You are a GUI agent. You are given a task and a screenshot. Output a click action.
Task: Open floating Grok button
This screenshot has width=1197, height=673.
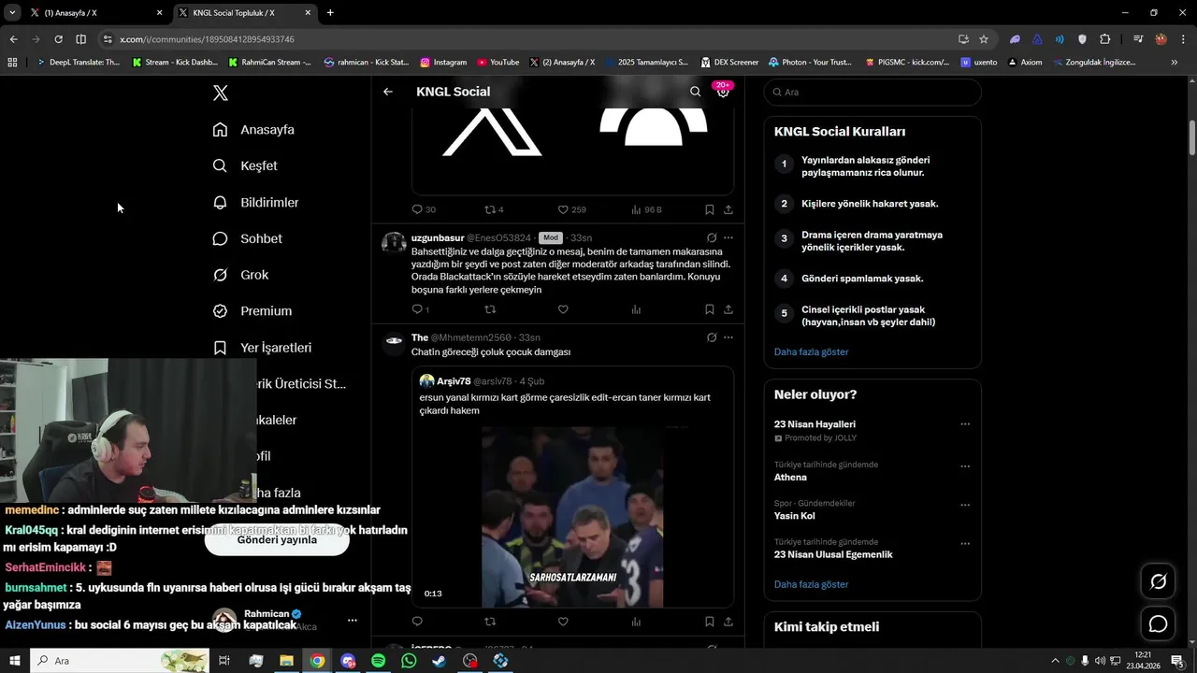point(1158,582)
